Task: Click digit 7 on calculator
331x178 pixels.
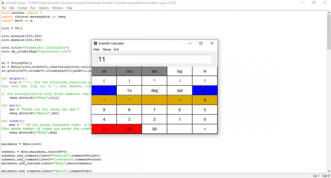Action: pyautogui.click(x=154, y=110)
